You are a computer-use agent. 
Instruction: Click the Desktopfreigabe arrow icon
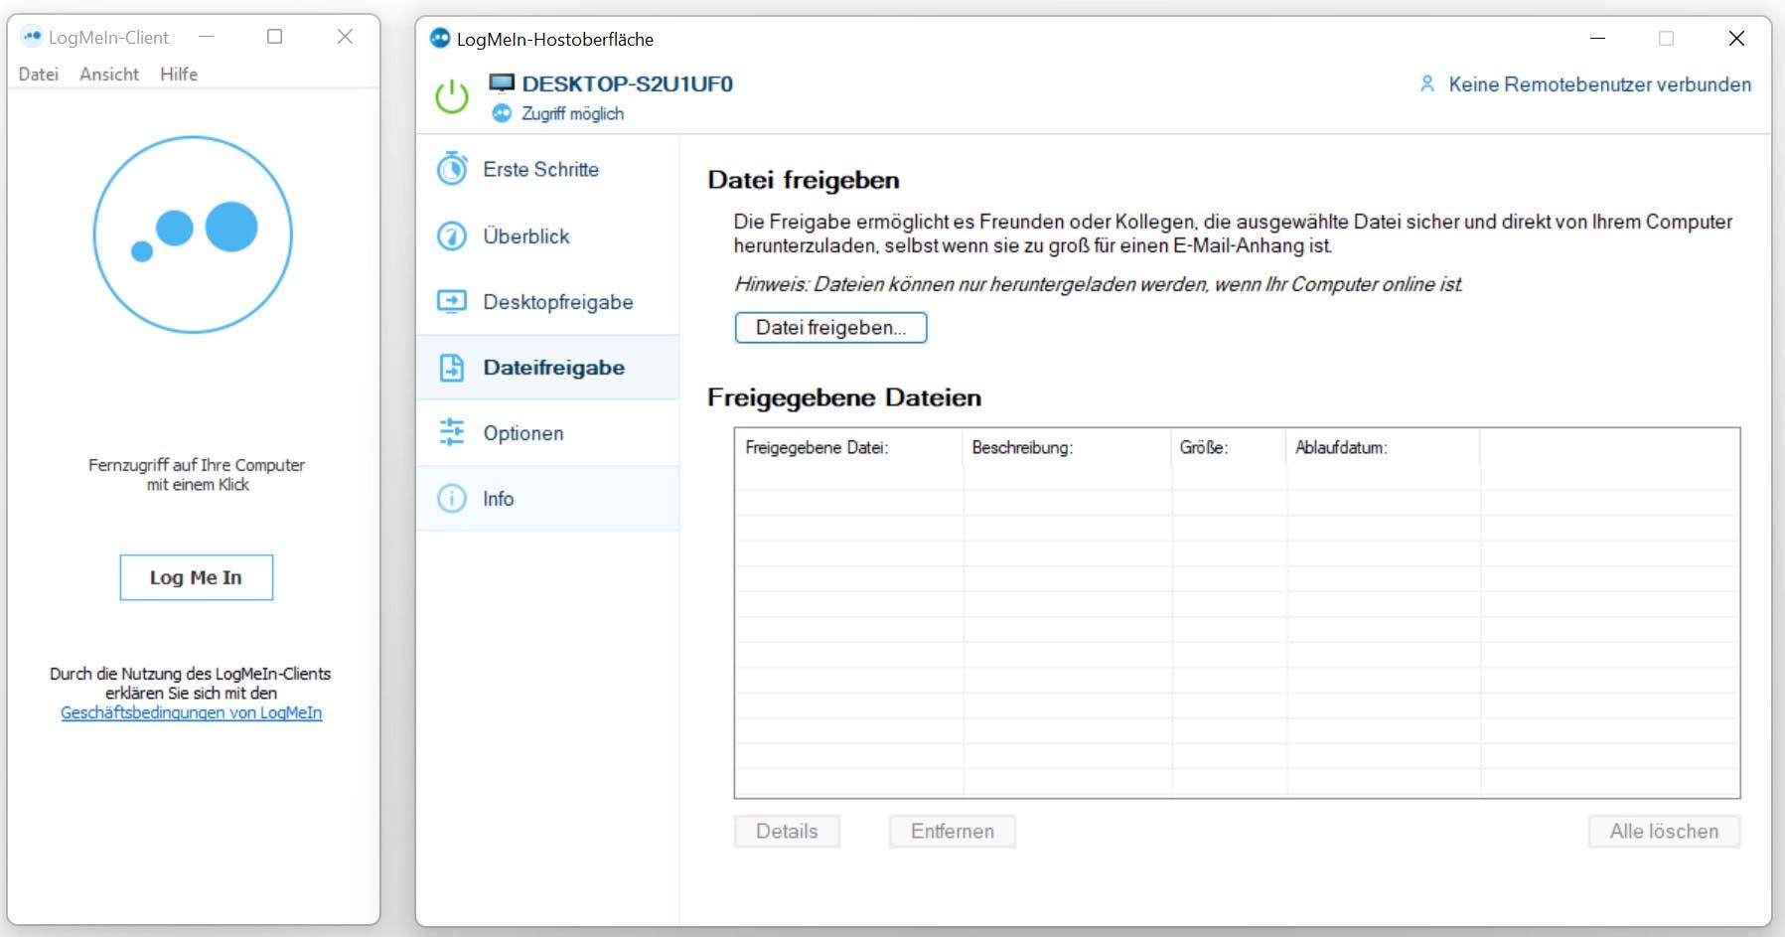click(453, 301)
